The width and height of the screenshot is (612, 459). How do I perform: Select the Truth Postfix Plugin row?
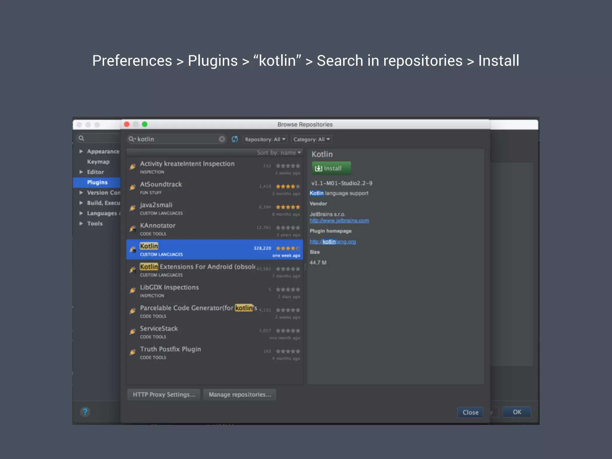(215, 353)
